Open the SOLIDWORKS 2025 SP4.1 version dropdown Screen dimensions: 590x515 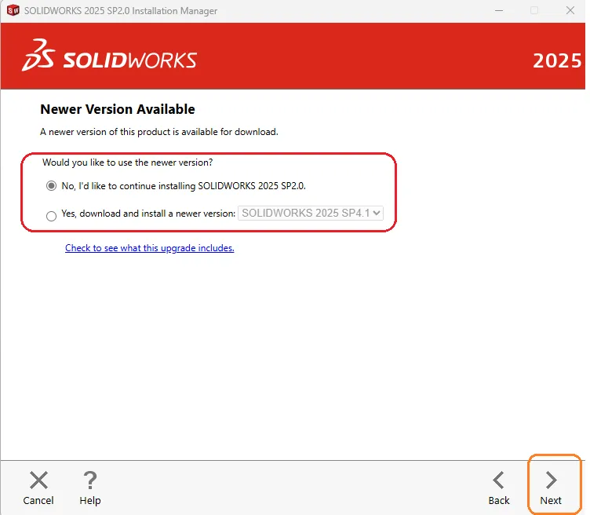point(311,213)
